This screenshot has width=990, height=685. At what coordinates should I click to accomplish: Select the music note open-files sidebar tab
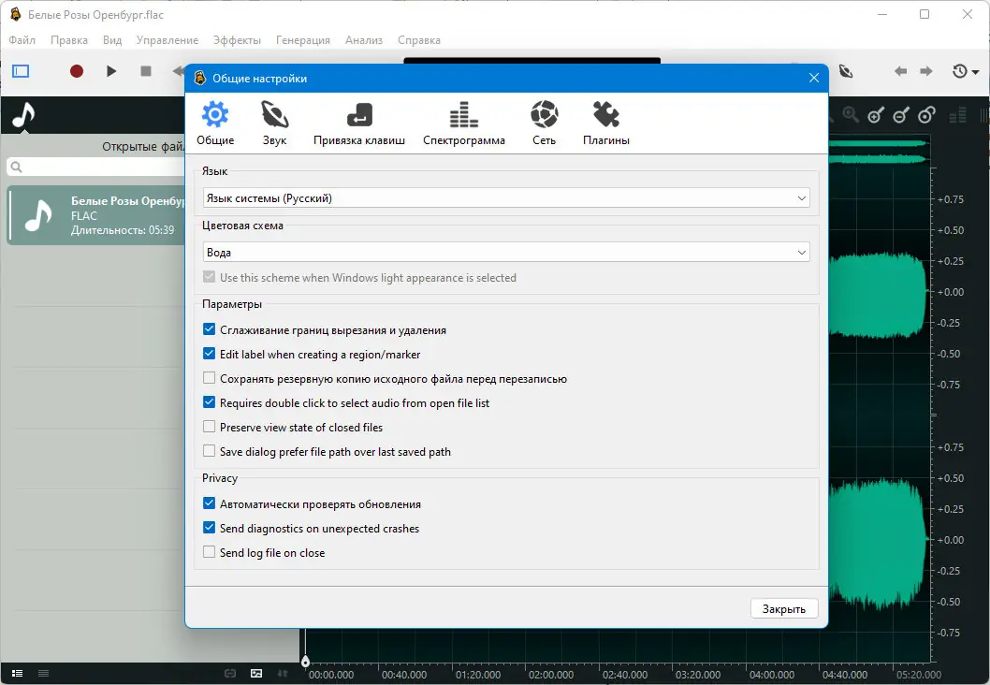click(24, 115)
